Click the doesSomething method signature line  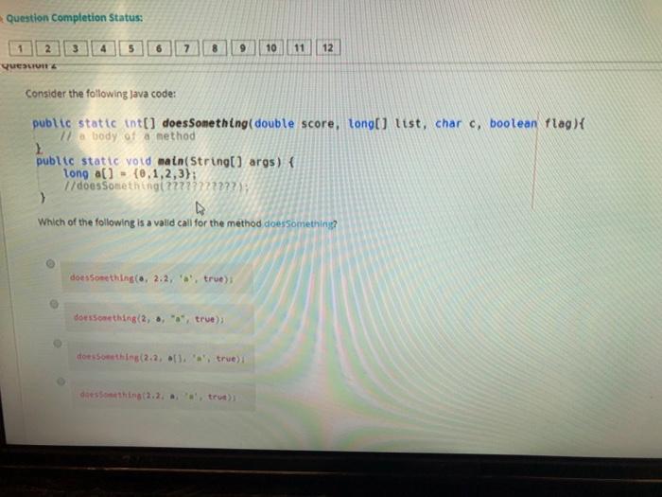pyautogui.click(x=308, y=123)
